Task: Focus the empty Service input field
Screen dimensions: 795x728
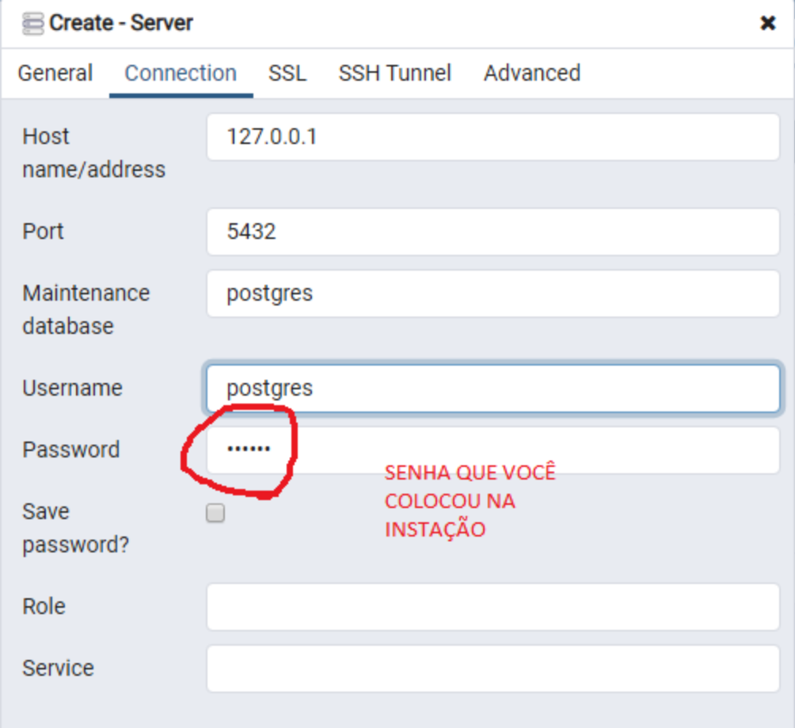Action: 493,669
